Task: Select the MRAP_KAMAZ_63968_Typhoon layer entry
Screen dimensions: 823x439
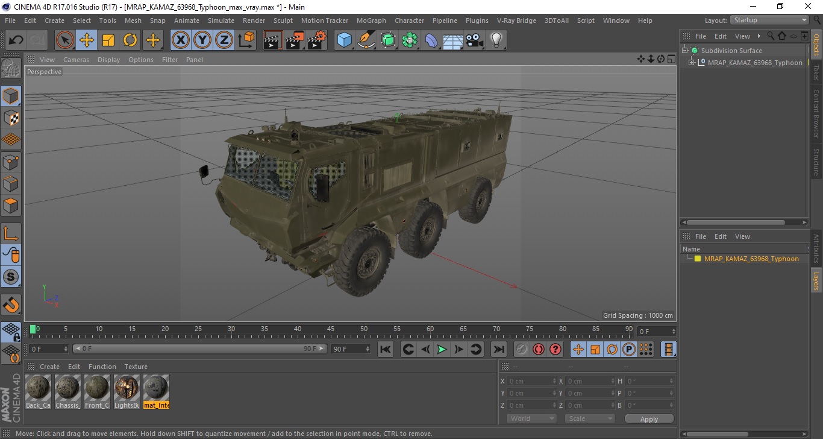Action: (x=751, y=259)
